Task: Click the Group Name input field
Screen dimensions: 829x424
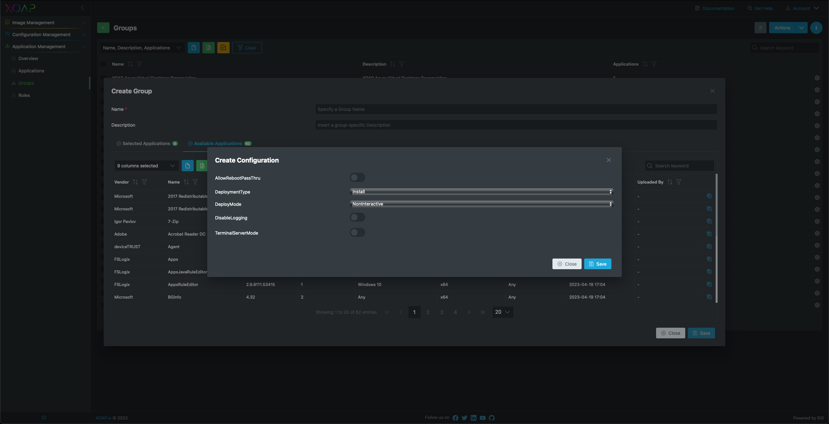Action: pos(516,109)
